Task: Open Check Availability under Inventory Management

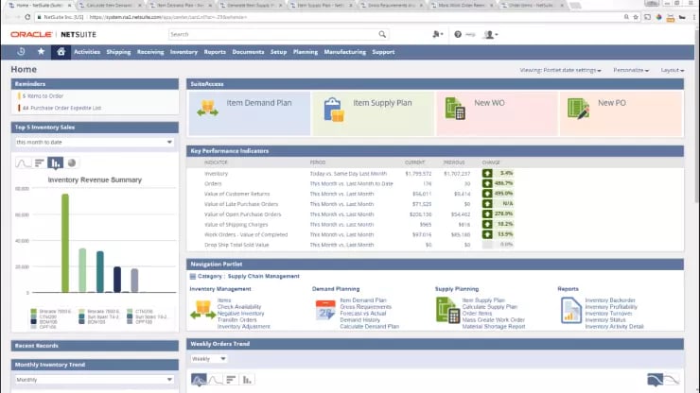Action: [x=239, y=307]
